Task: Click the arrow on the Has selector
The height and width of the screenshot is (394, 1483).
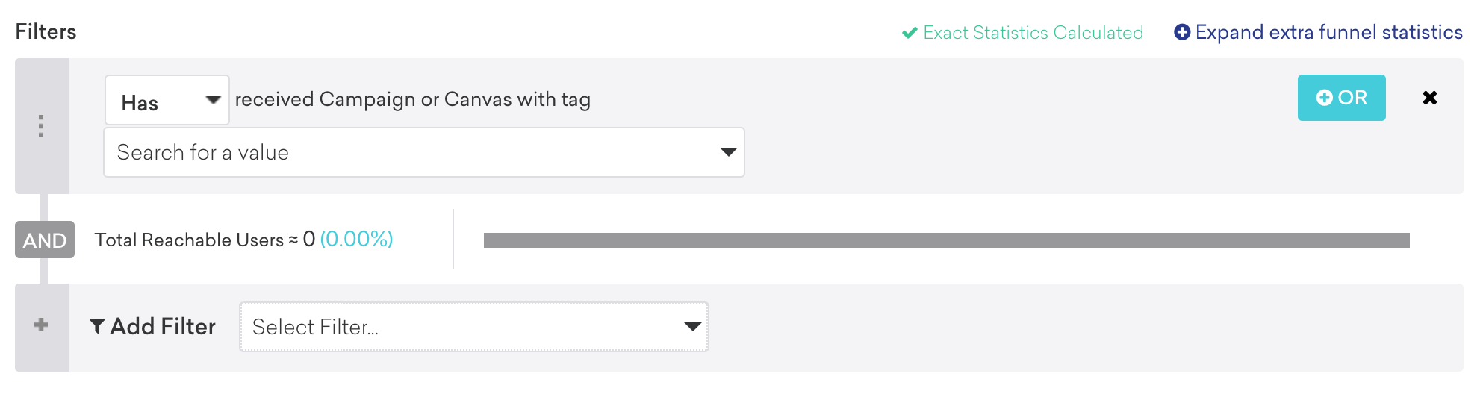Action: click(x=213, y=100)
